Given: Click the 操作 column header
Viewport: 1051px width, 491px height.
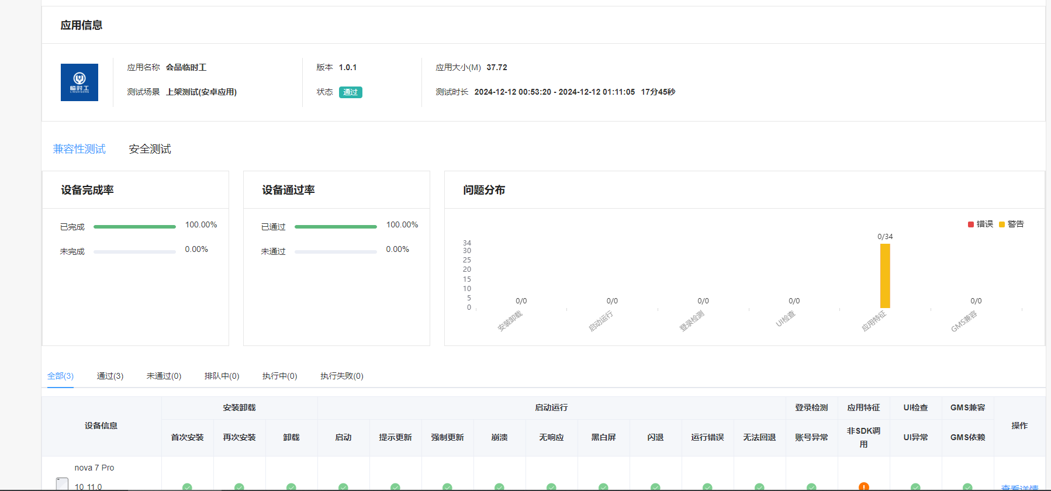Looking at the screenshot, I should [1019, 426].
